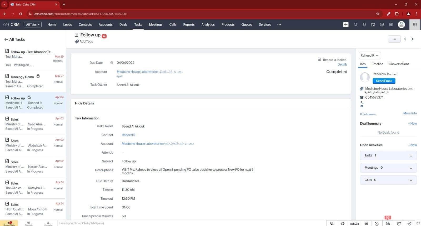
Task: Open the Sales task for Kotayba Al
Action: click(33, 188)
